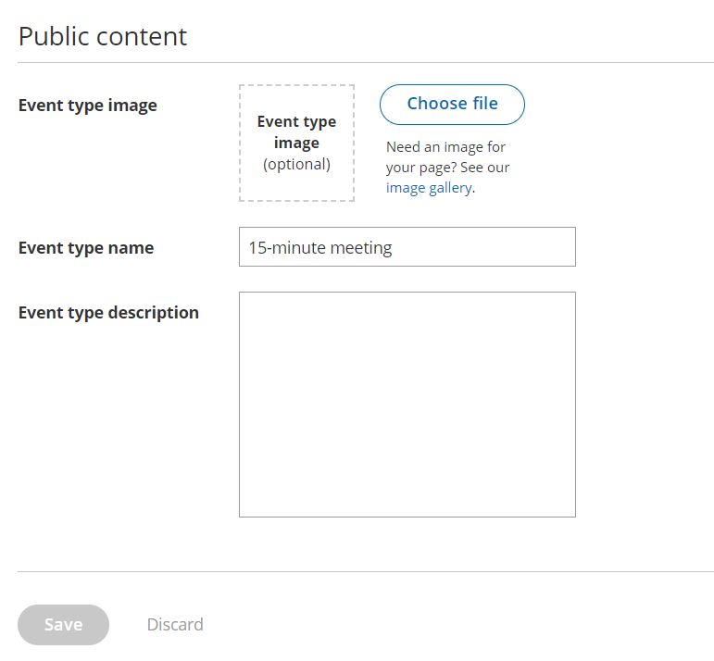Click the word "Public" in the heading

tap(52, 36)
